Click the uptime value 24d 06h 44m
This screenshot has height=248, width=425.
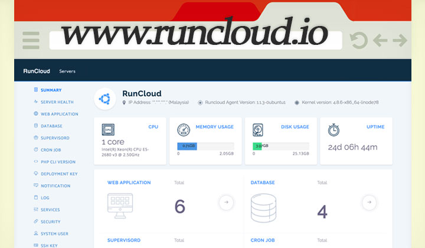pos(352,147)
